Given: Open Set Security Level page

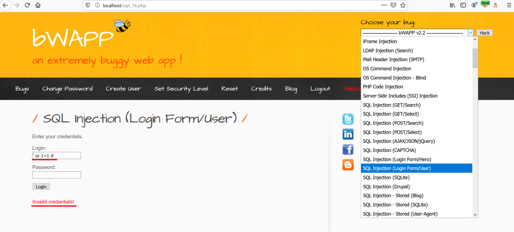Looking at the screenshot, I should coord(181,89).
